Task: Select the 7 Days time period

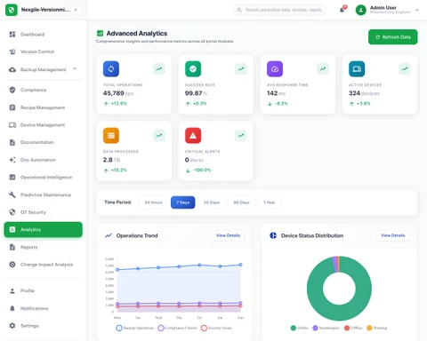Action: click(183, 202)
